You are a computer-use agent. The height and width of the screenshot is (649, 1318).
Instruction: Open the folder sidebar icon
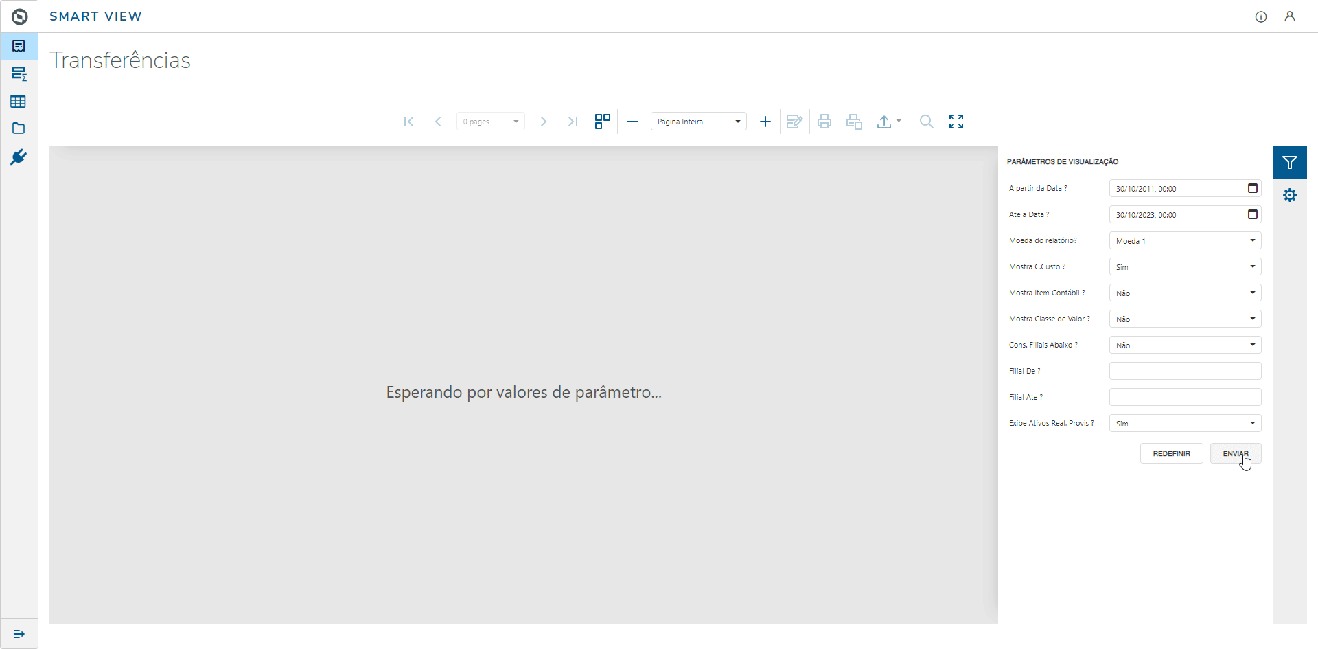pos(19,128)
